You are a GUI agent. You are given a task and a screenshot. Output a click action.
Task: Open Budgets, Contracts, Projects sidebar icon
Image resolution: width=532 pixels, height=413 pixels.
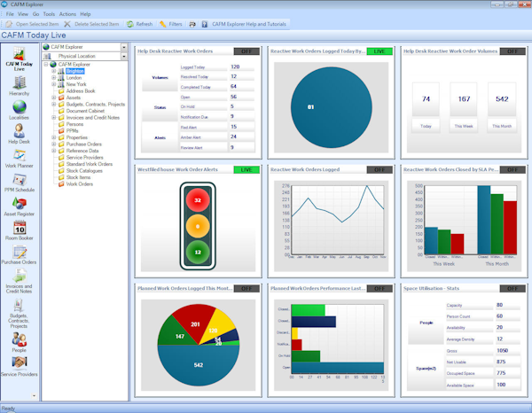19,306
